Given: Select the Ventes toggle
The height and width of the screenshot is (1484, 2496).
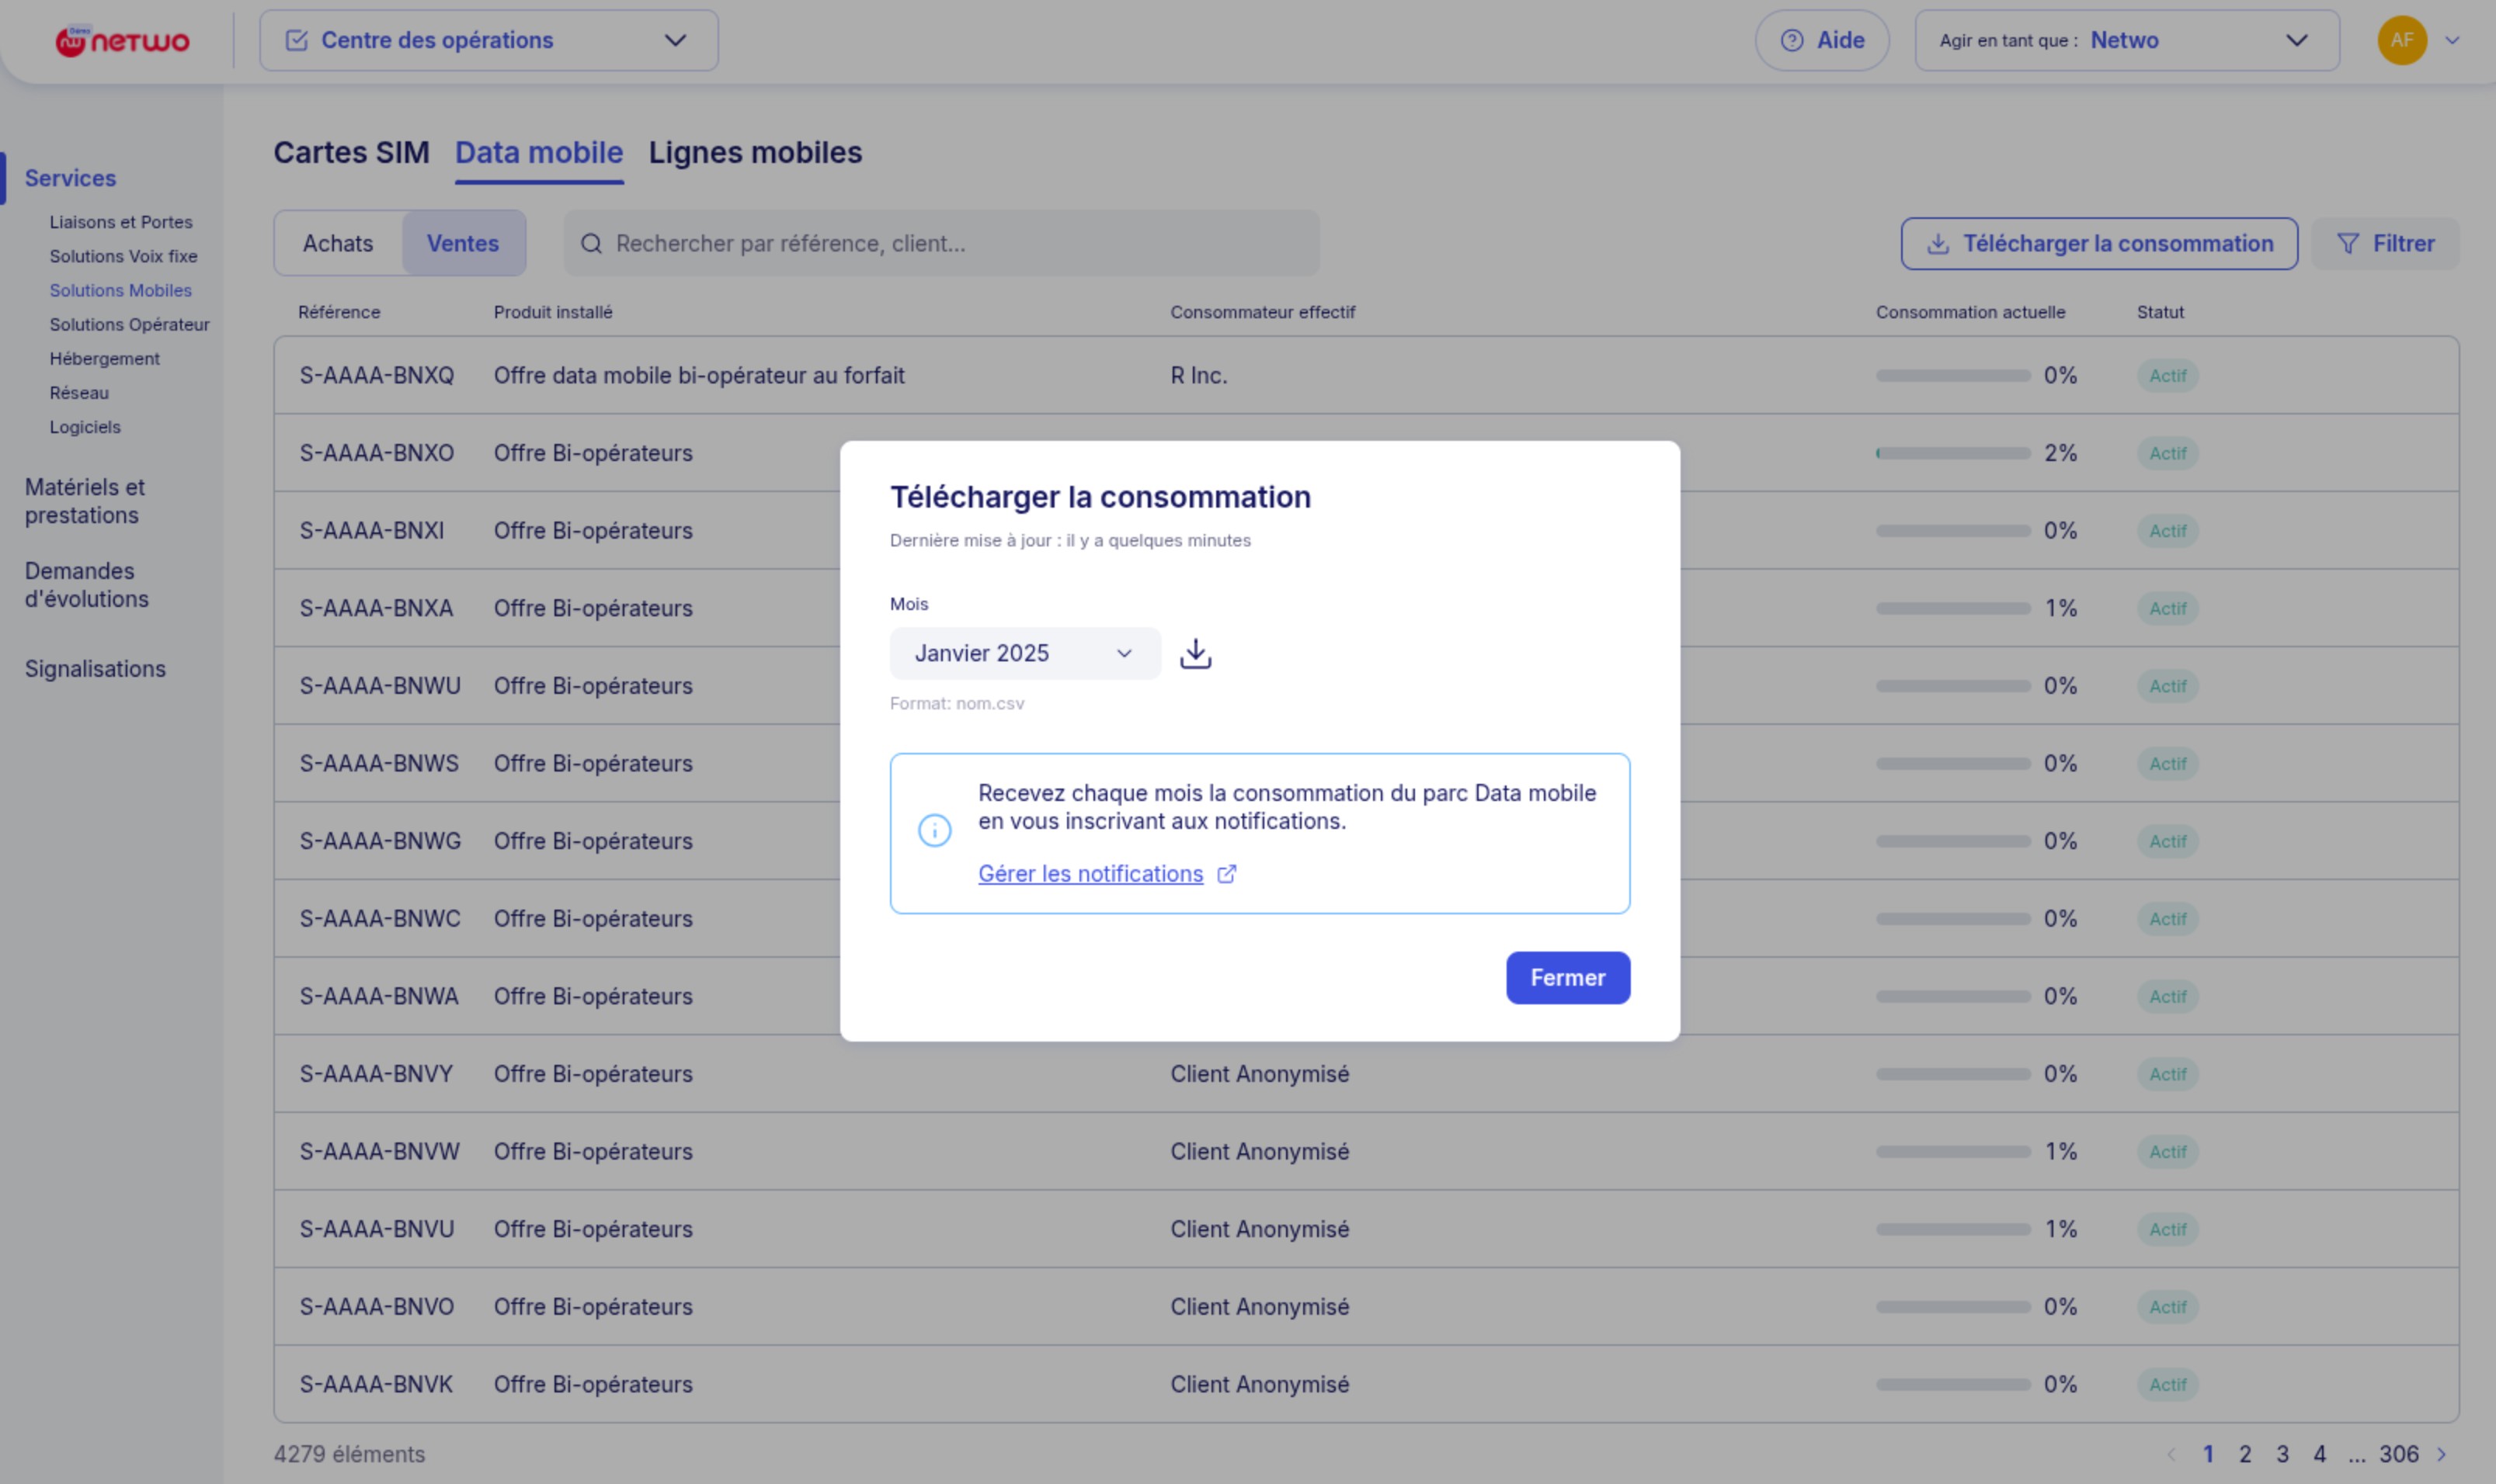Looking at the screenshot, I should [462, 244].
